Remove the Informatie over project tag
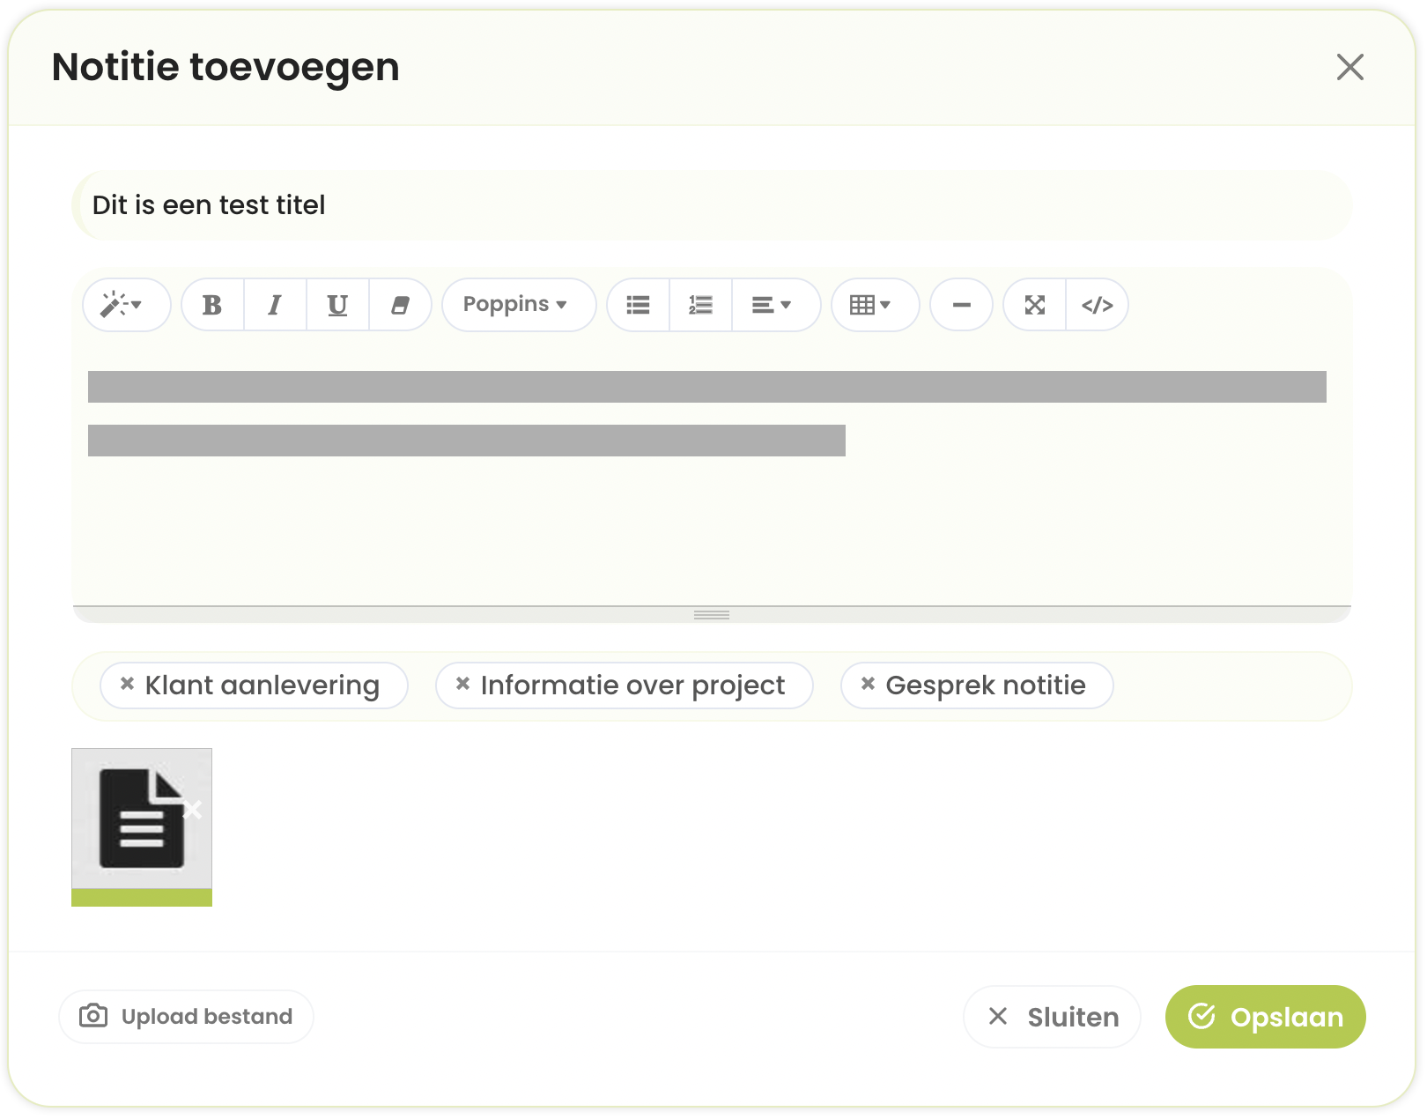This screenshot has height=1119, width=1427. click(x=462, y=684)
